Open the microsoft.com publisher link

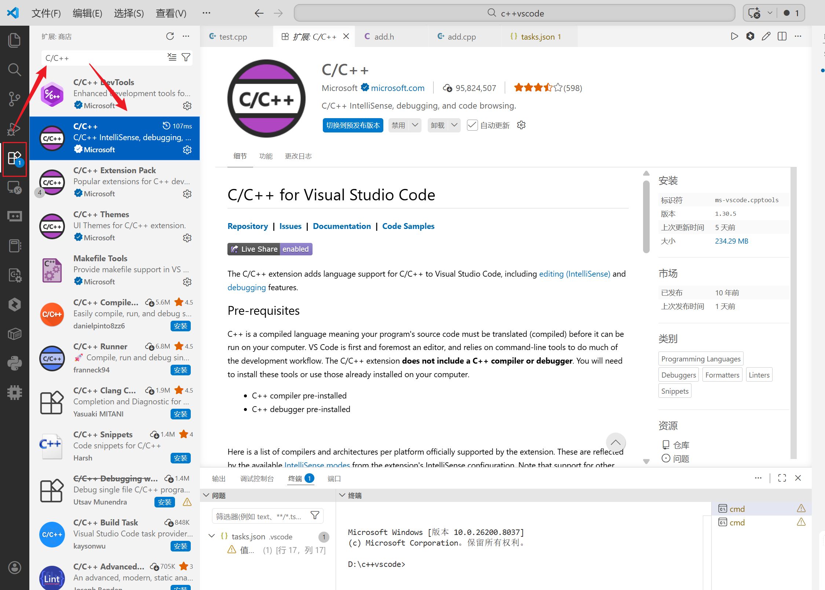[398, 88]
